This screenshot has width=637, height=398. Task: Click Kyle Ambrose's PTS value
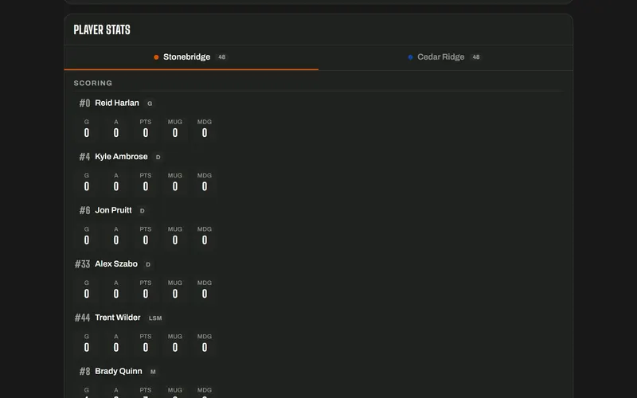pyautogui.click(x=146, y=186)
